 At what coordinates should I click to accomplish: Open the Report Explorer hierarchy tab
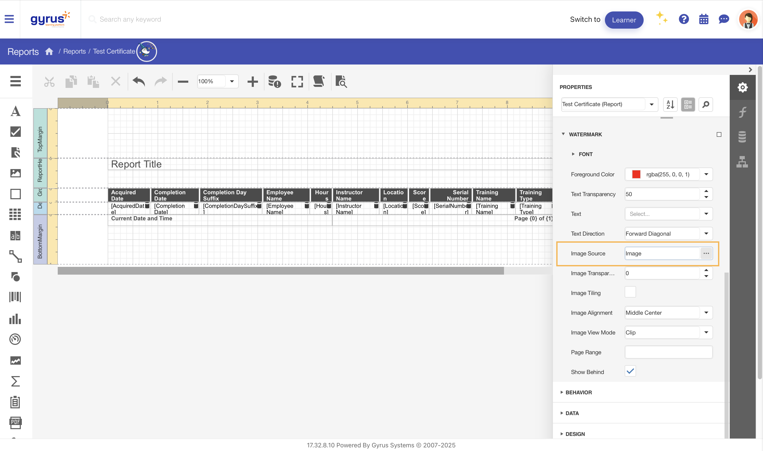click(742, 162)
